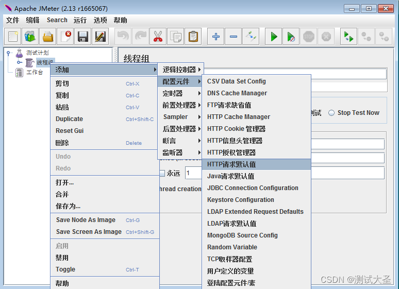
Task: Expand the 断言 submenu
Action: [180, 141]
